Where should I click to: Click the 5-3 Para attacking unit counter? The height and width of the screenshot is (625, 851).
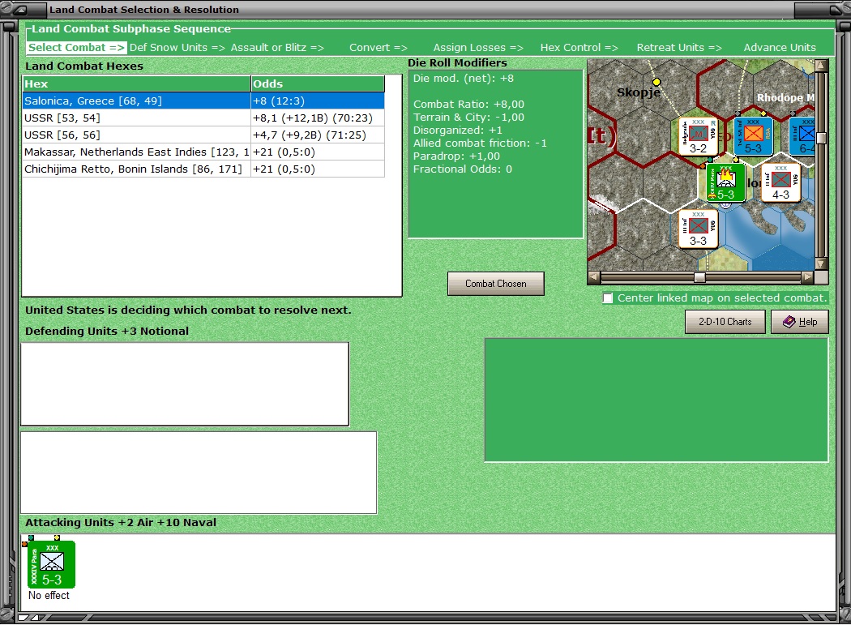coord(52,564)
